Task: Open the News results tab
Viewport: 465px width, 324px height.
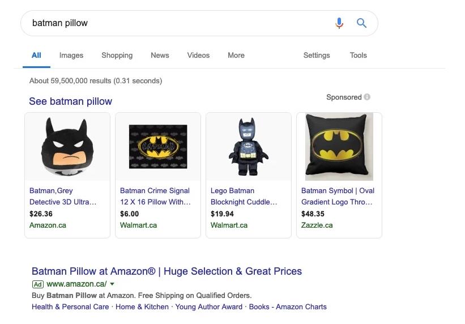Action: 160,55
